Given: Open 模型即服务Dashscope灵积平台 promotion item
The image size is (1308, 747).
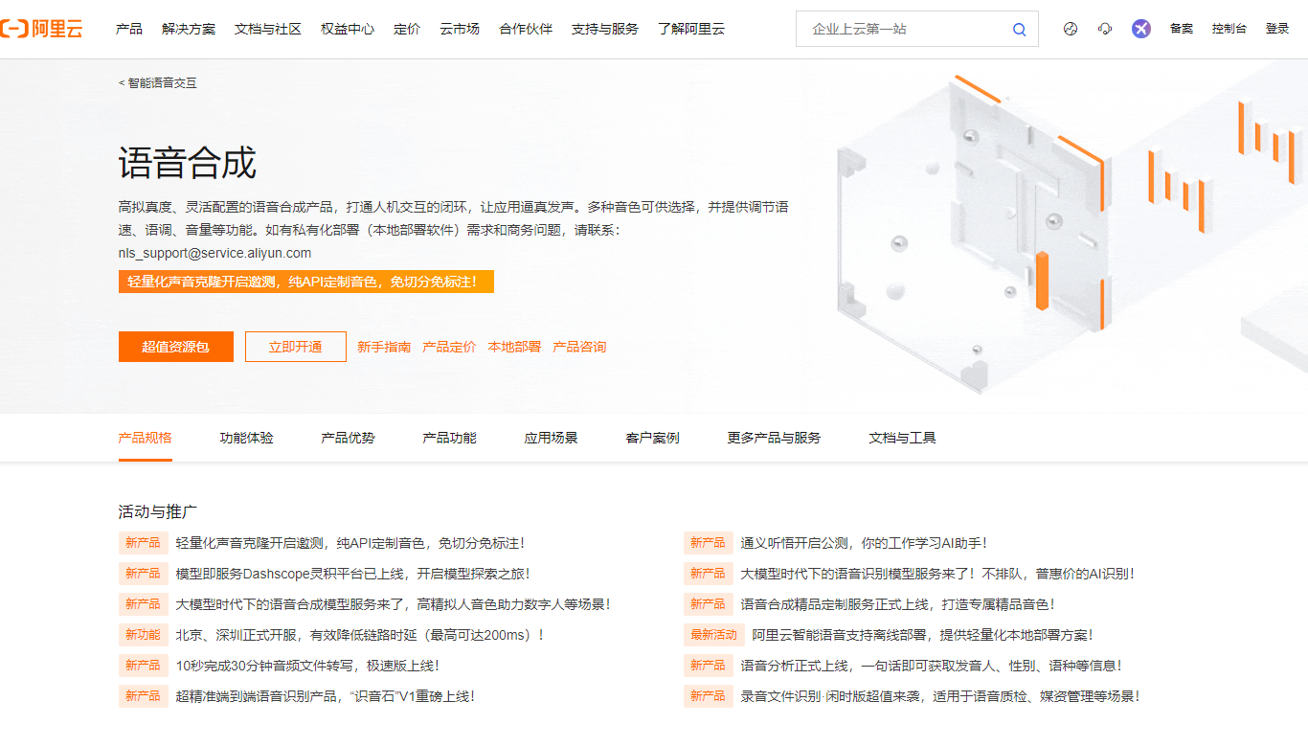Looking at the screenshot, I should click(353, 574).
